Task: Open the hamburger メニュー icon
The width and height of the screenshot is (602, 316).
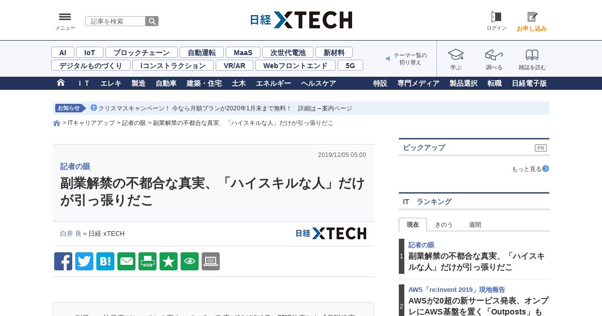Action: click(65, 17)
